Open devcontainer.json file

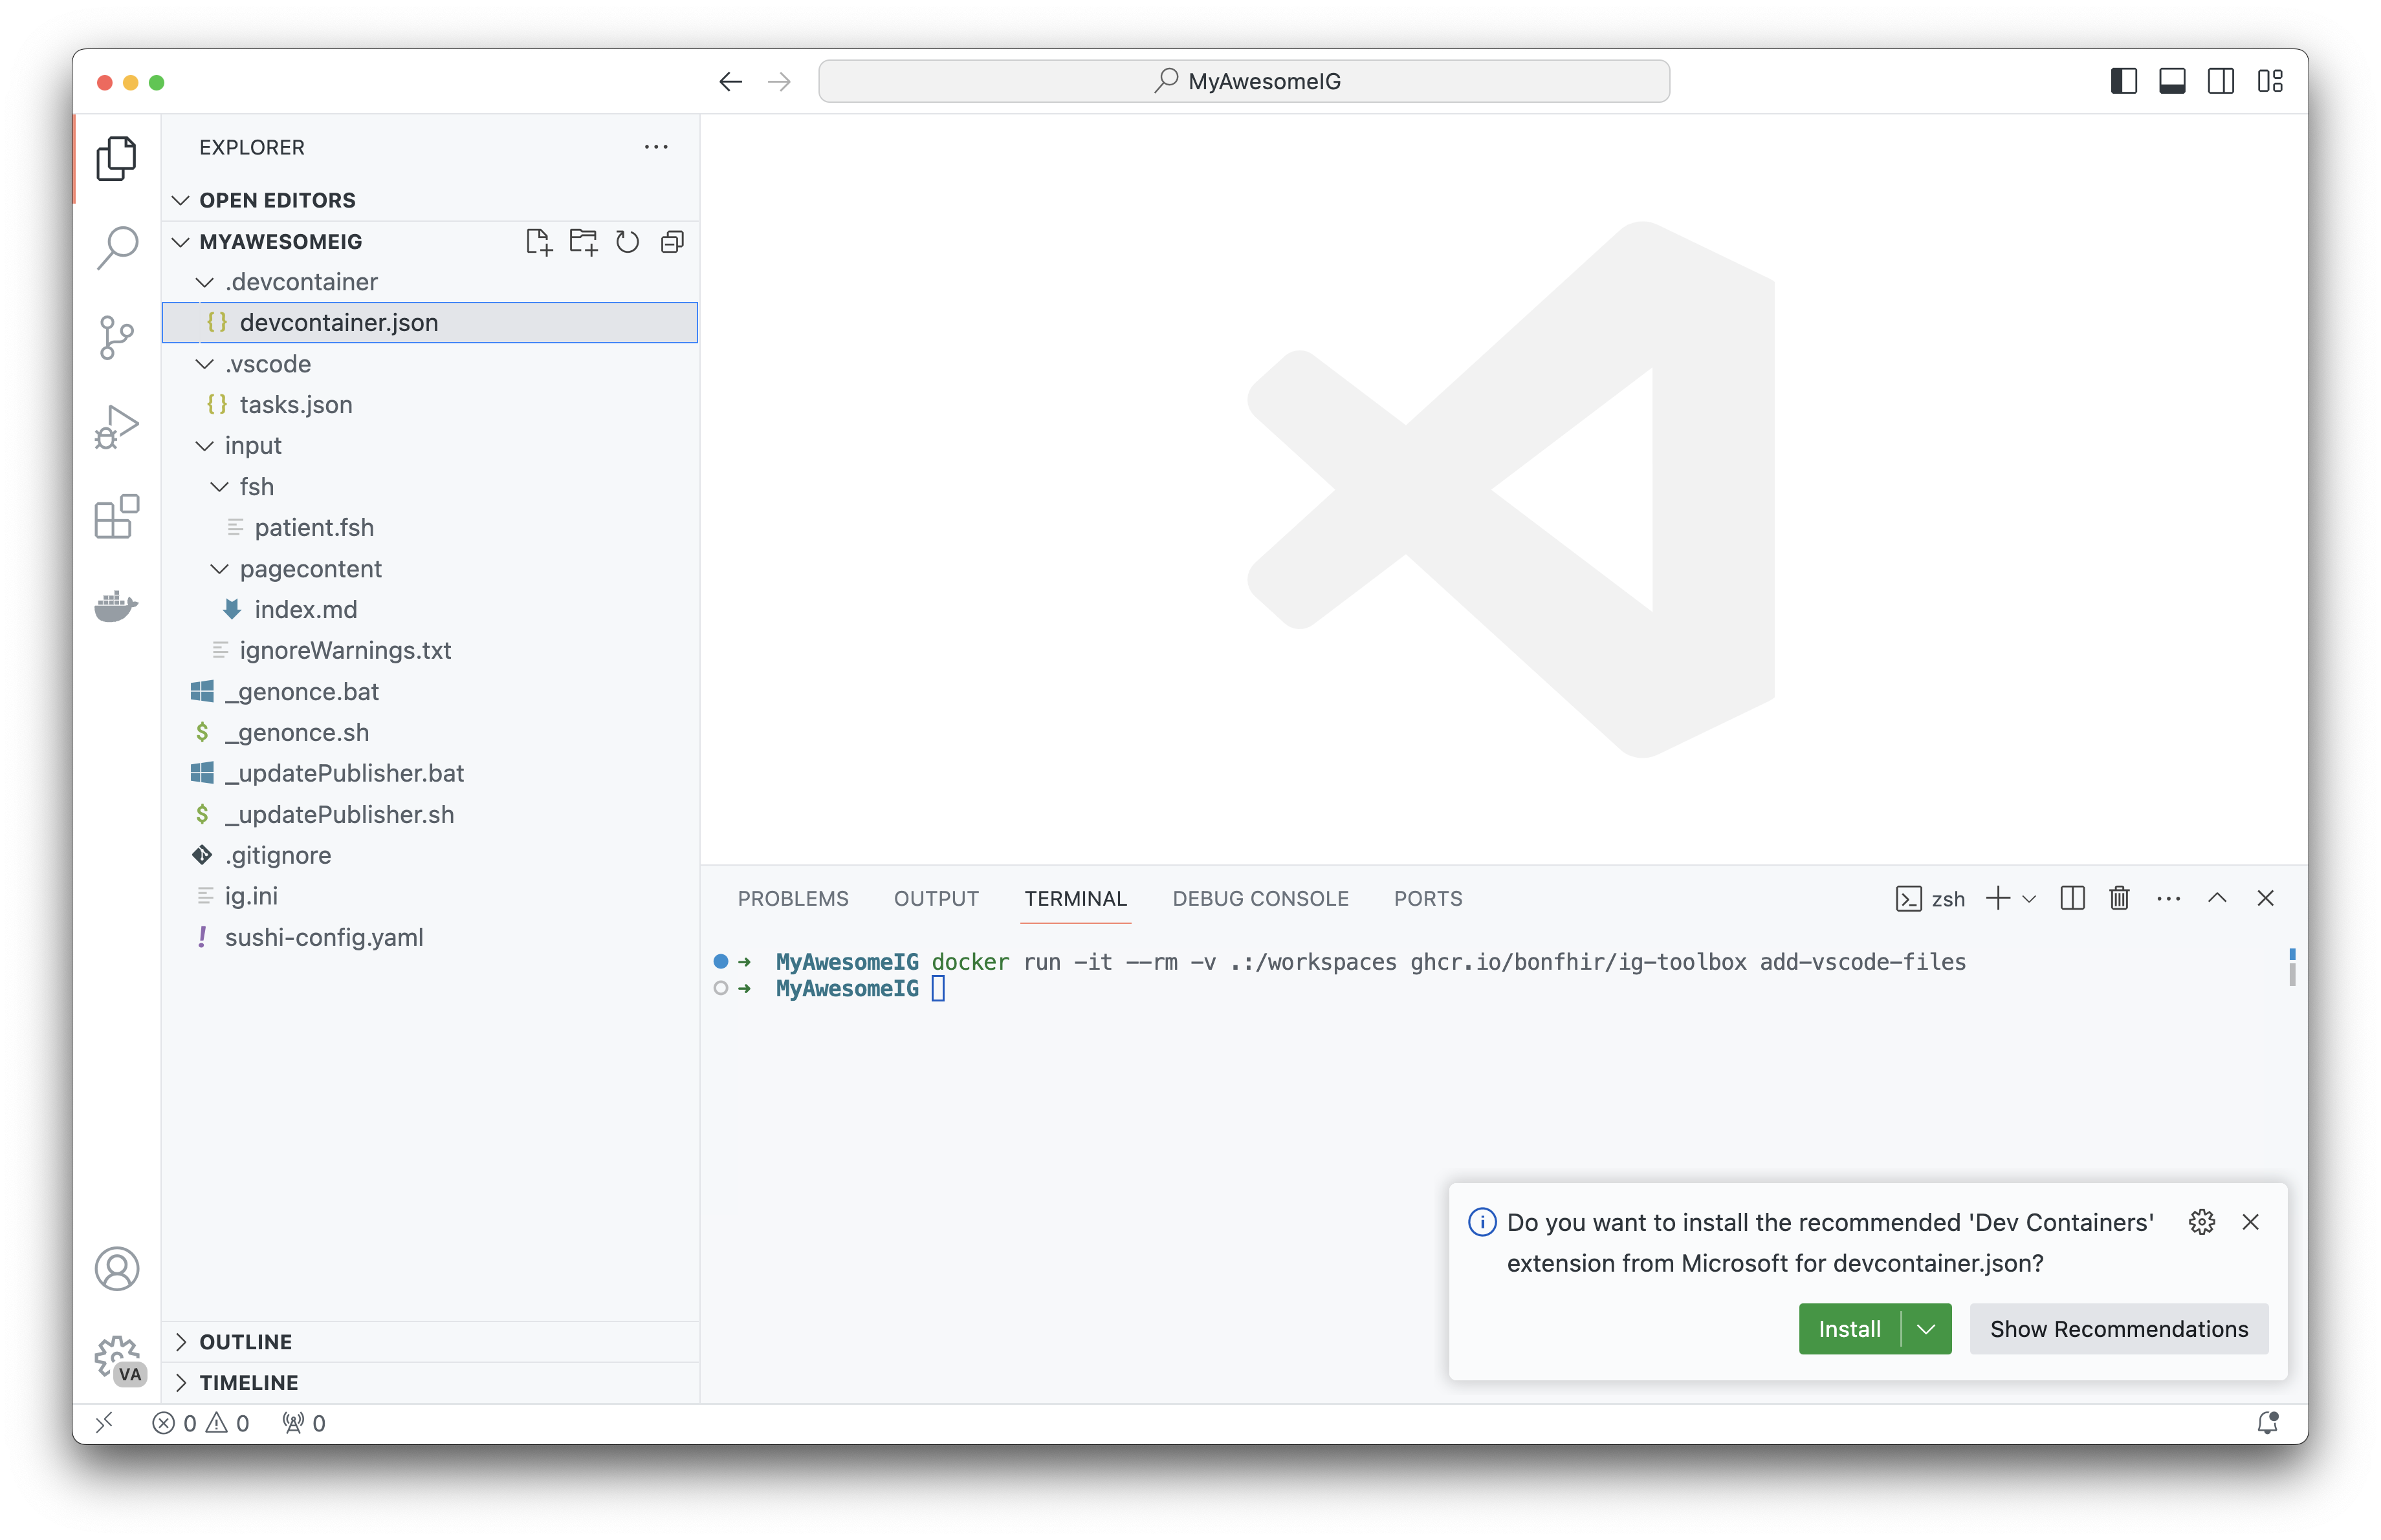(430, 323)
